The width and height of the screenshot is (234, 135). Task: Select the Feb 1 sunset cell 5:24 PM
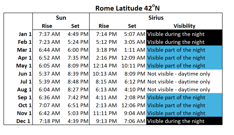(x=78, y=42)
